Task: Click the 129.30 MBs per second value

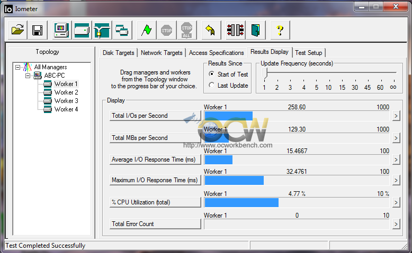Action: tap(297, 129)
